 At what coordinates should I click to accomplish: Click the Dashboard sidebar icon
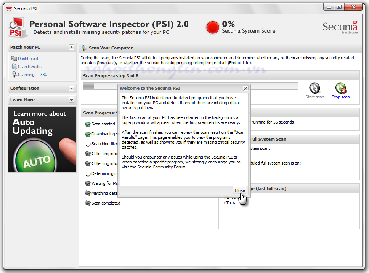tap(14, 59)
